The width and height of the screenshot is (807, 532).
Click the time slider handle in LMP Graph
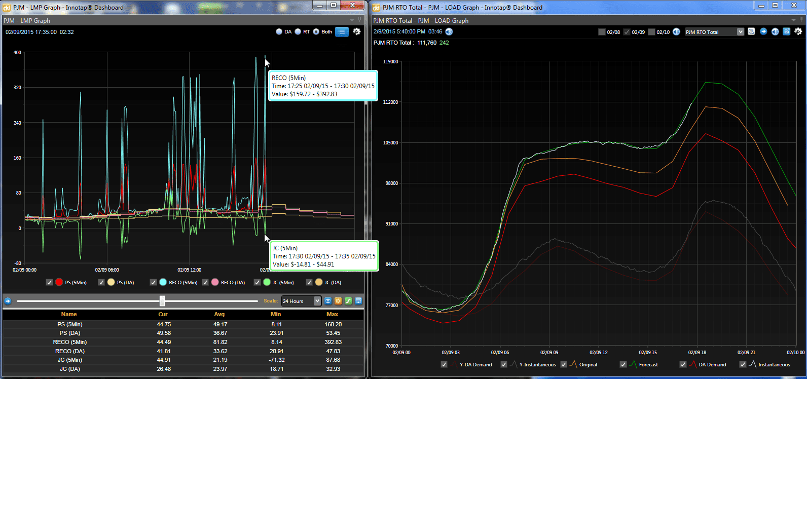coord(162,301)
